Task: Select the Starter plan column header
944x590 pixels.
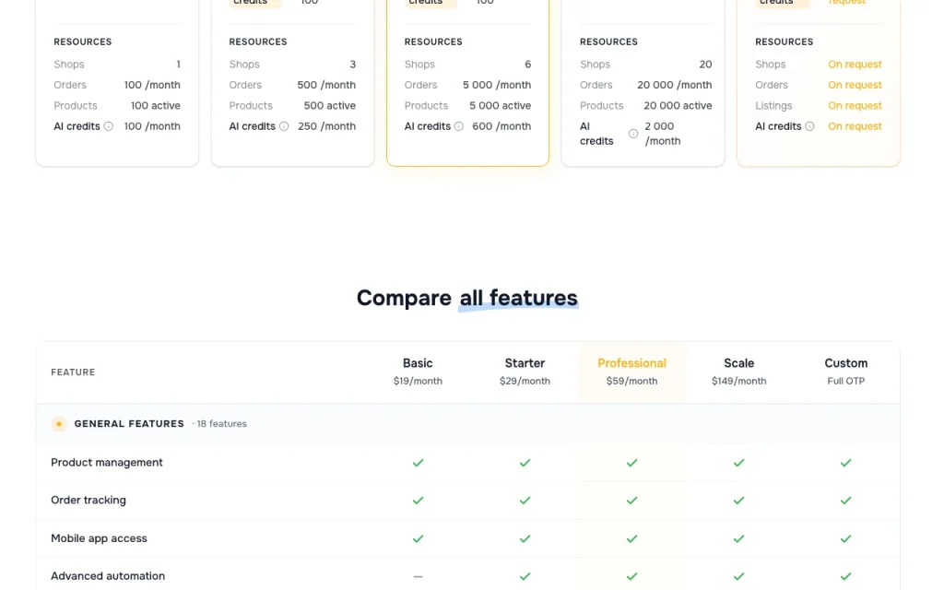Action: [x=525, y=372]
